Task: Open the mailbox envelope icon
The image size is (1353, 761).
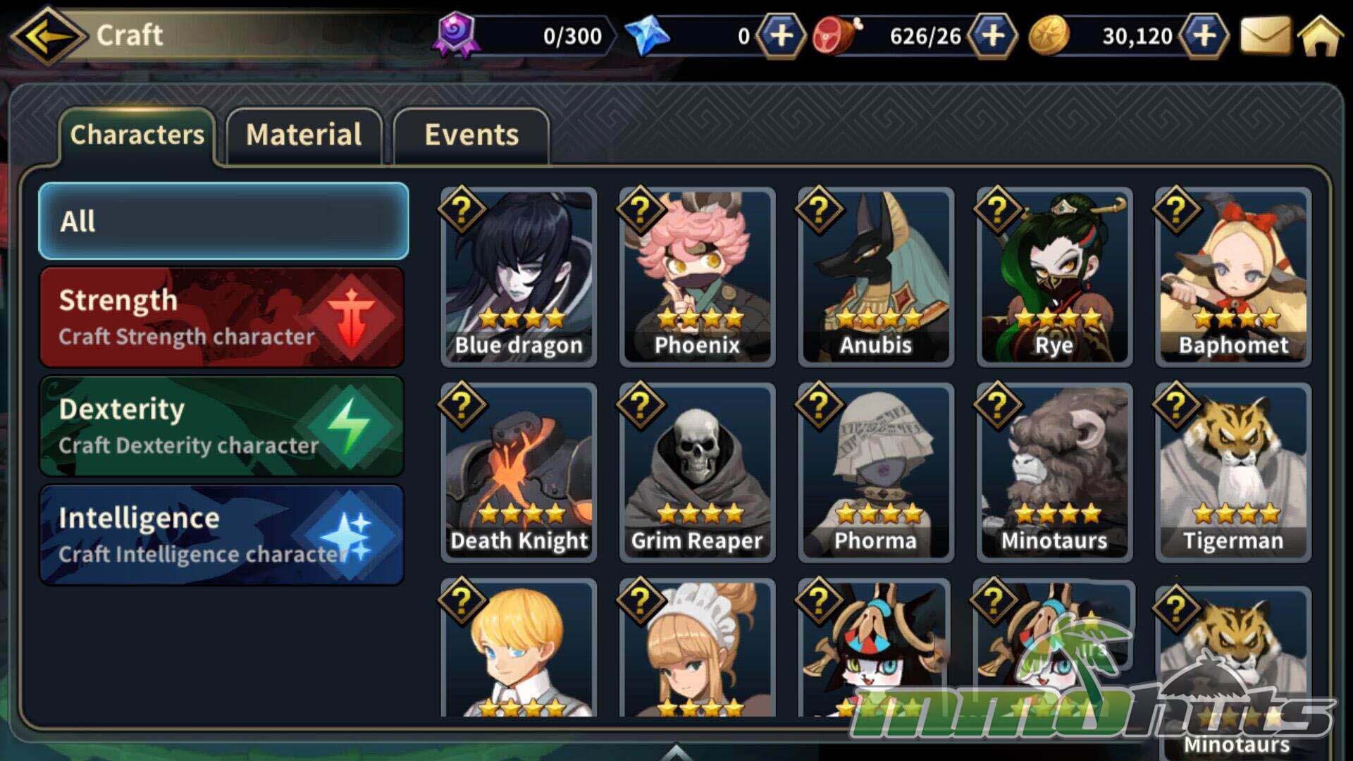Action: pos(1265,35)
